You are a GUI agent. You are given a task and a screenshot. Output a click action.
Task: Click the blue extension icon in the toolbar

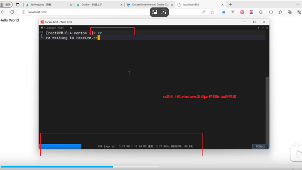tap(224, 12)
